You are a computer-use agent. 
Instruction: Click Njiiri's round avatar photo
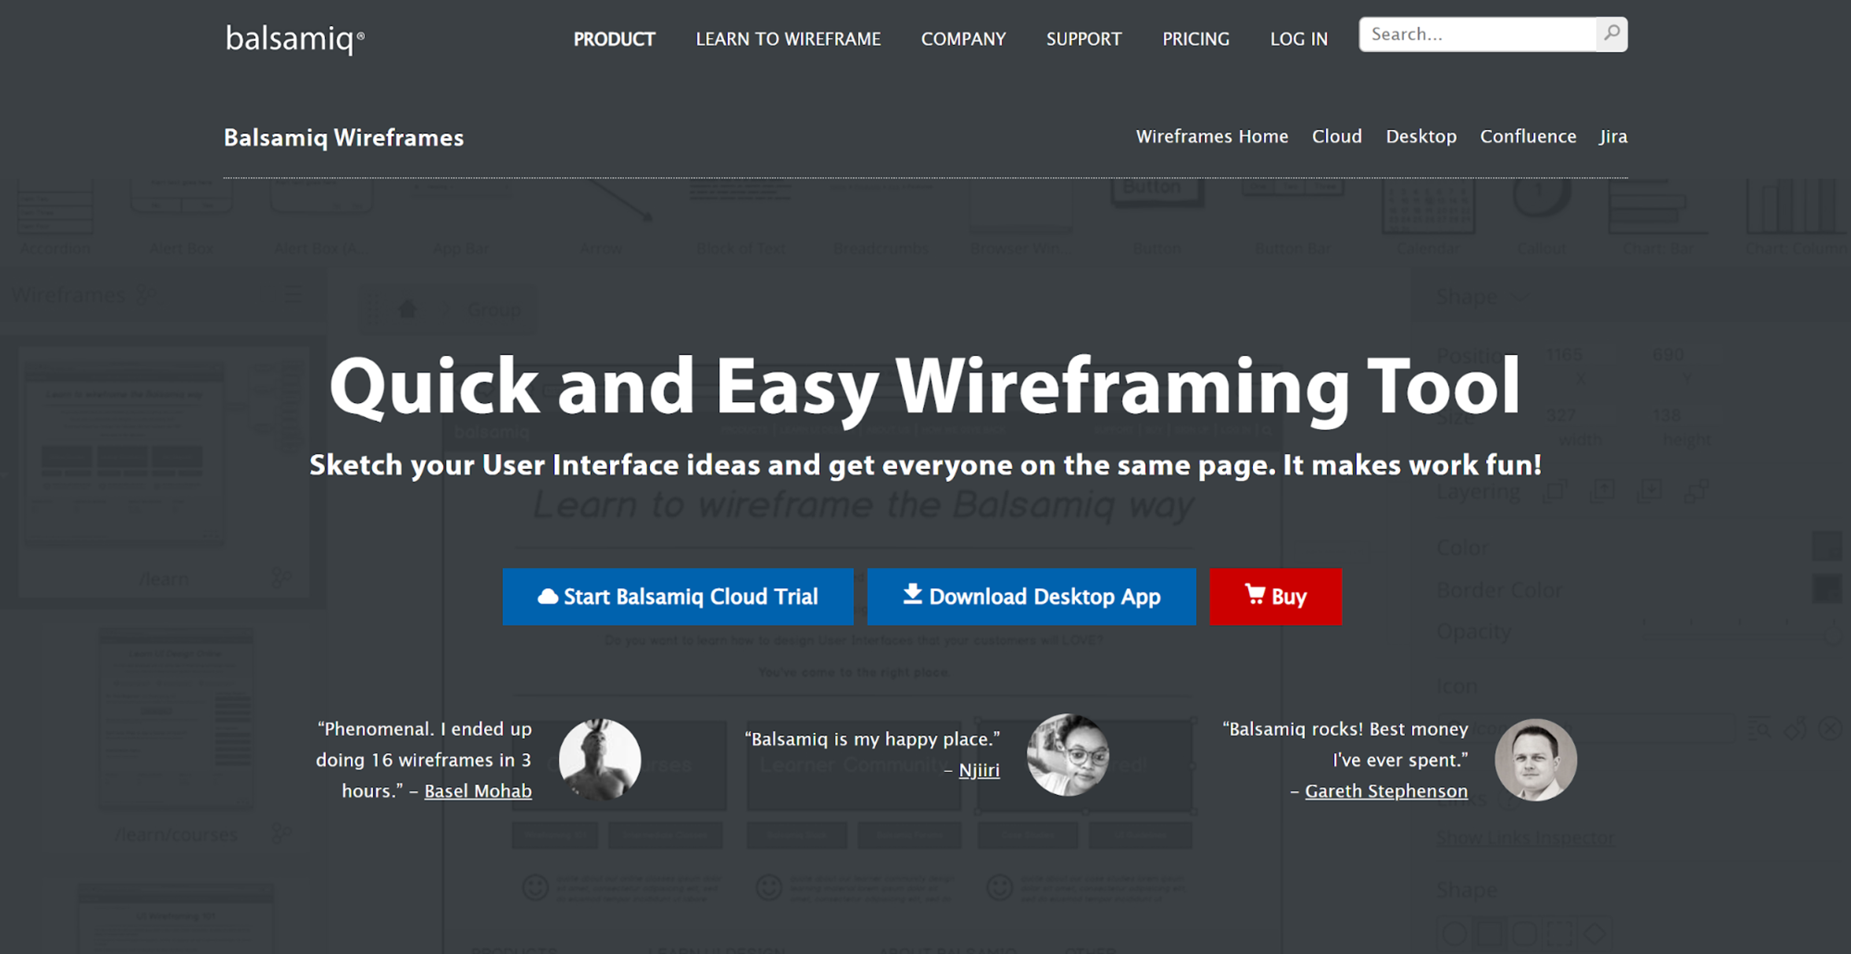click(x=1068, y=755)
